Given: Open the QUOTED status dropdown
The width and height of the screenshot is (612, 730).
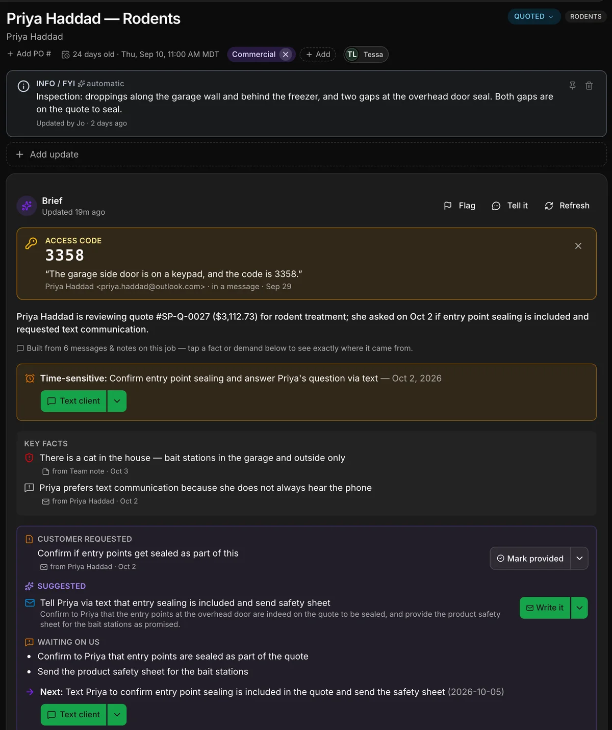Looking at the screenshot, I should tap(534, 16).
